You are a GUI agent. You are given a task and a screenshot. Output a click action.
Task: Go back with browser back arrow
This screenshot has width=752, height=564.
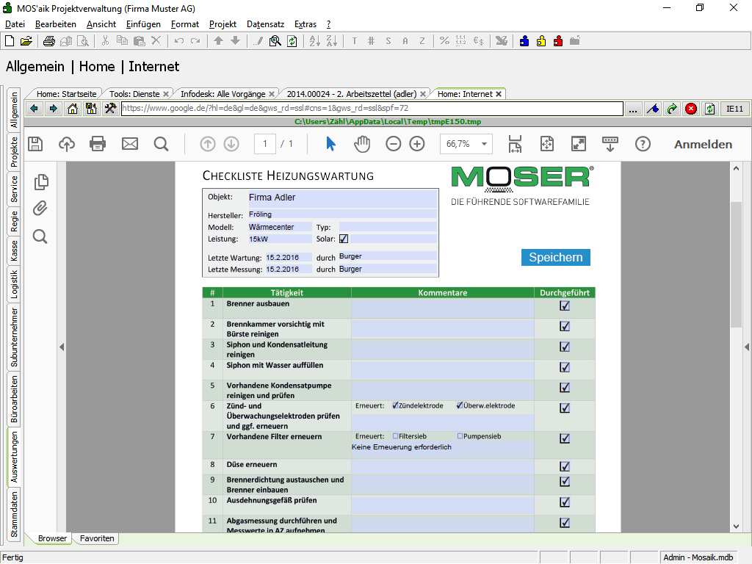point(34,109)
